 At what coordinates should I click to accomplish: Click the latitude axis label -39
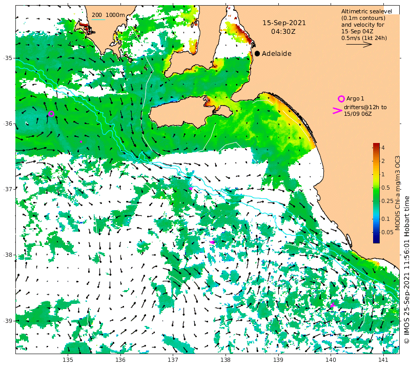pos(8,321)
